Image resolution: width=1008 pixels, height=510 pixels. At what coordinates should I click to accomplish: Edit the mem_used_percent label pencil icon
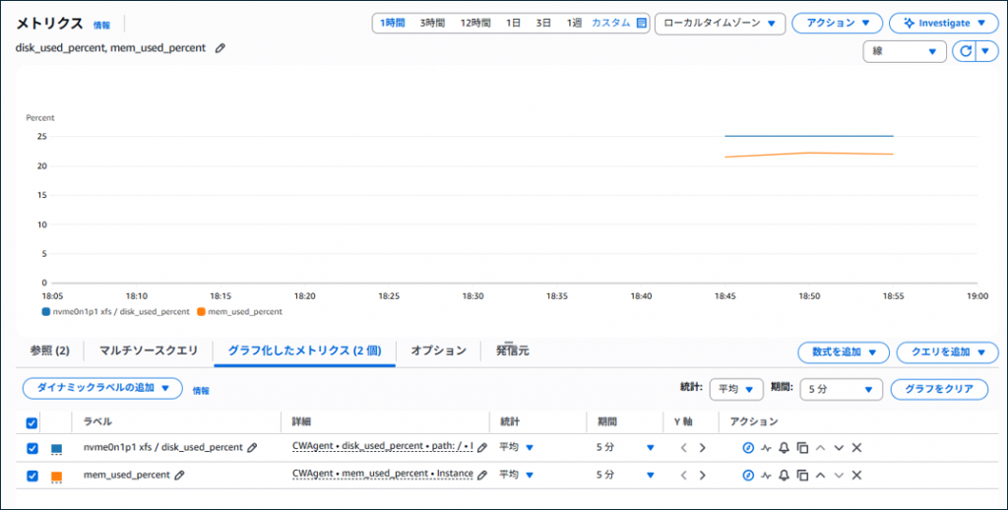pos(179,475)
